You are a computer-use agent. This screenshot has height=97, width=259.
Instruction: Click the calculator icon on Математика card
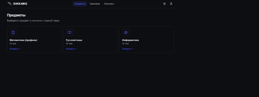click(13, 33)
